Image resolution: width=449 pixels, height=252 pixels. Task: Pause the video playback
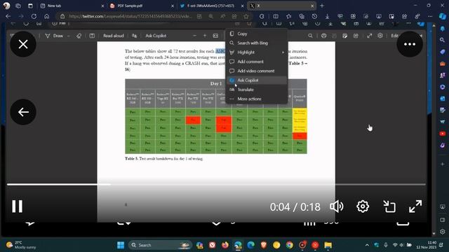click(17, 206)
